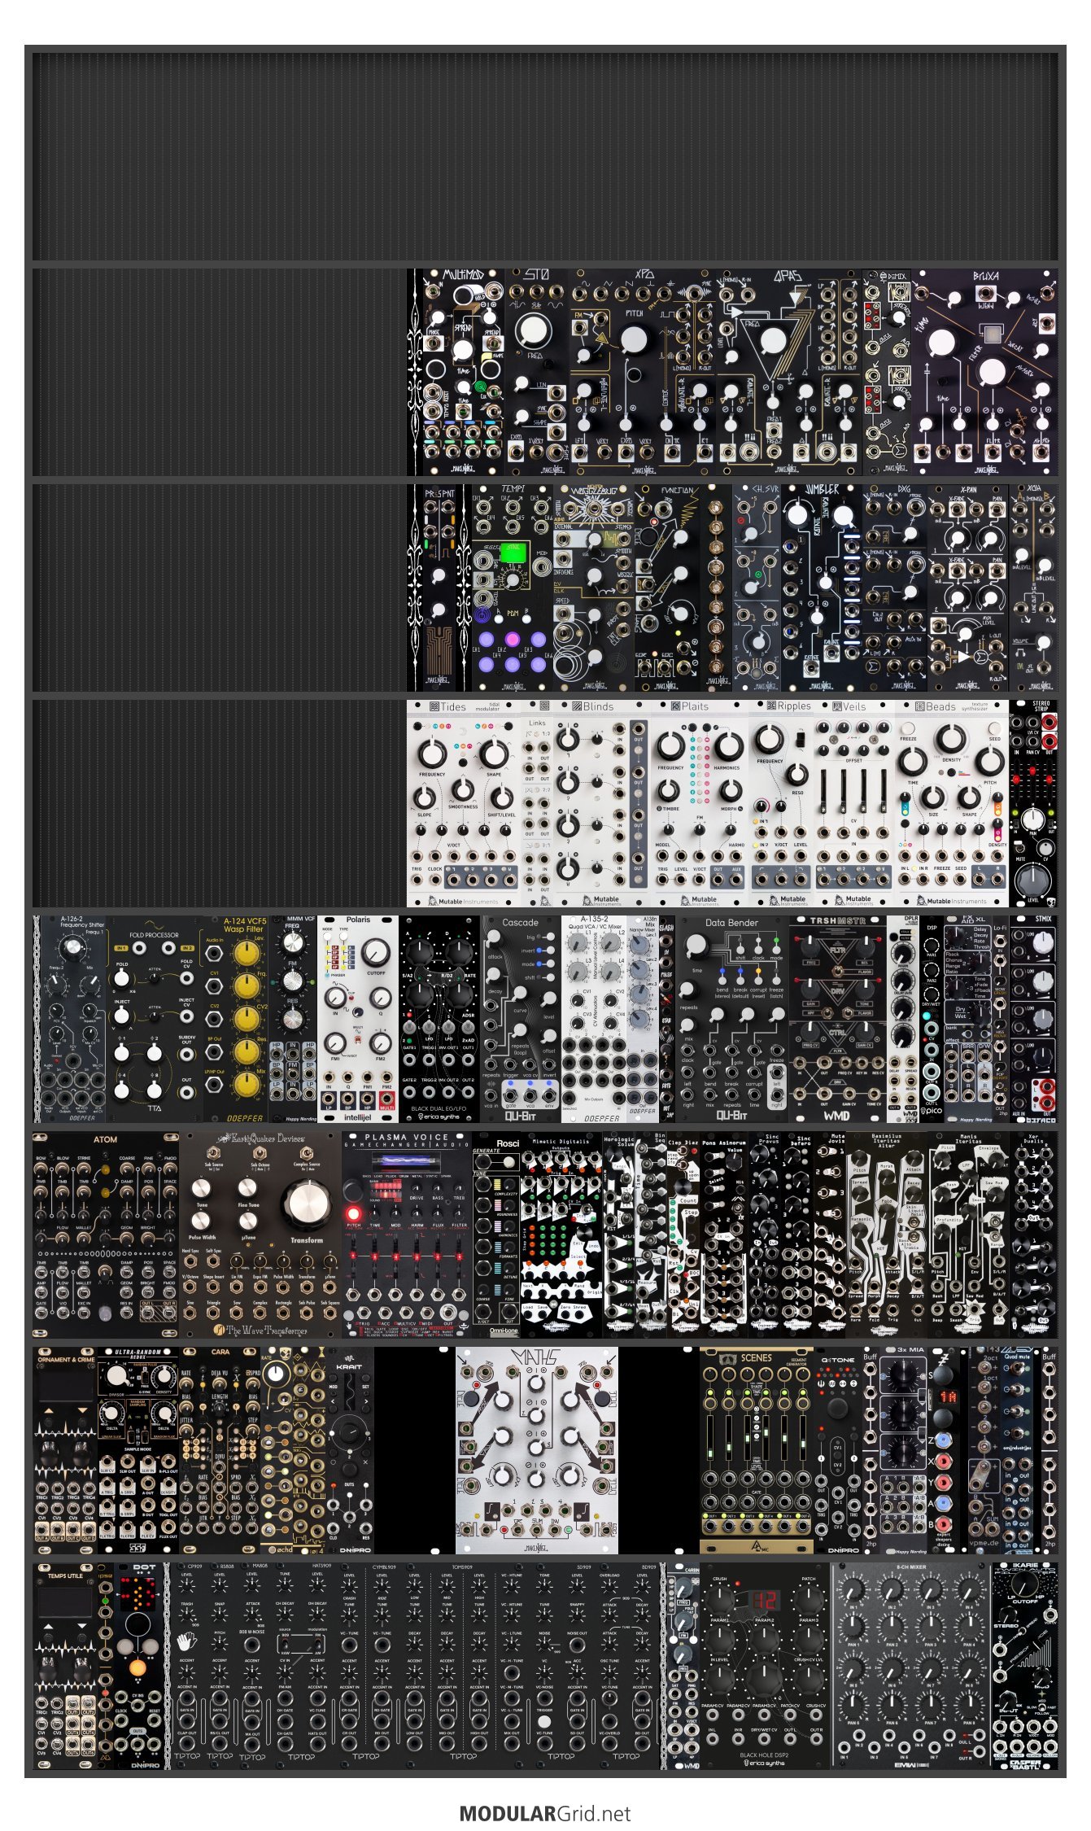Screen dimensions: 1091x1831
Task: Select the Plaits module
Action: click(x=700, y=803)
